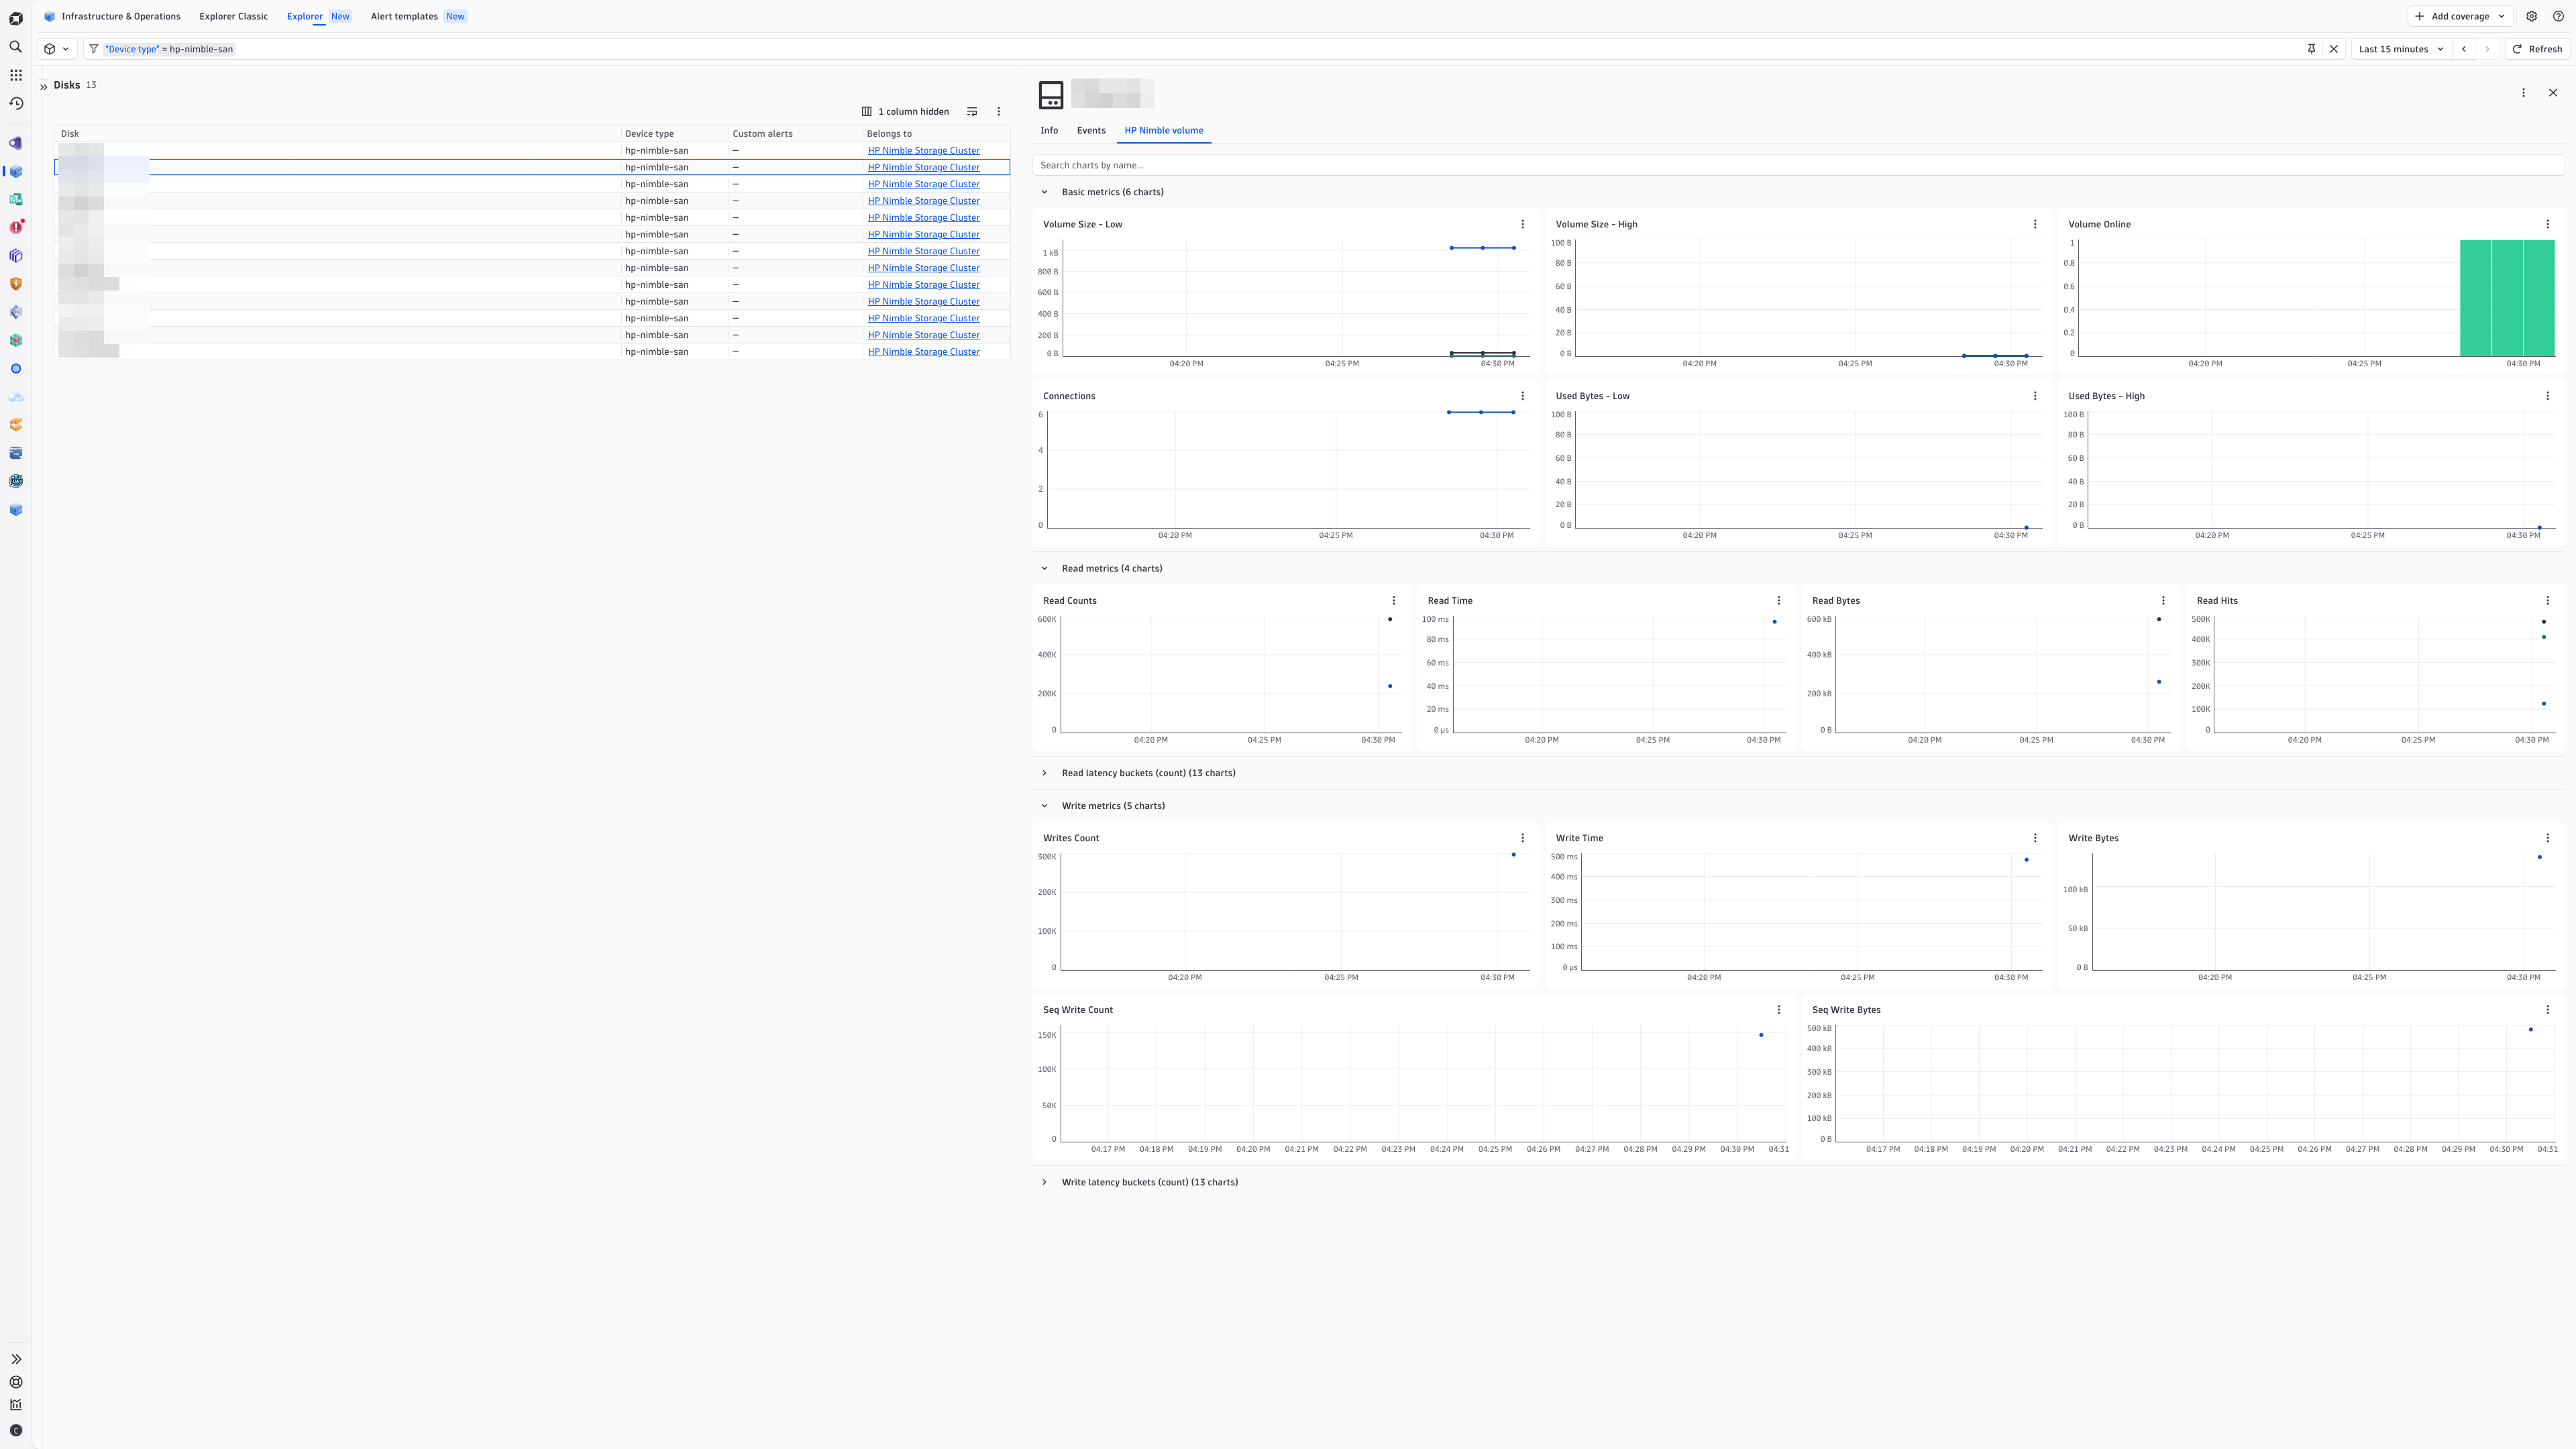Go to previous timeframe

[x=2464, y=49]
